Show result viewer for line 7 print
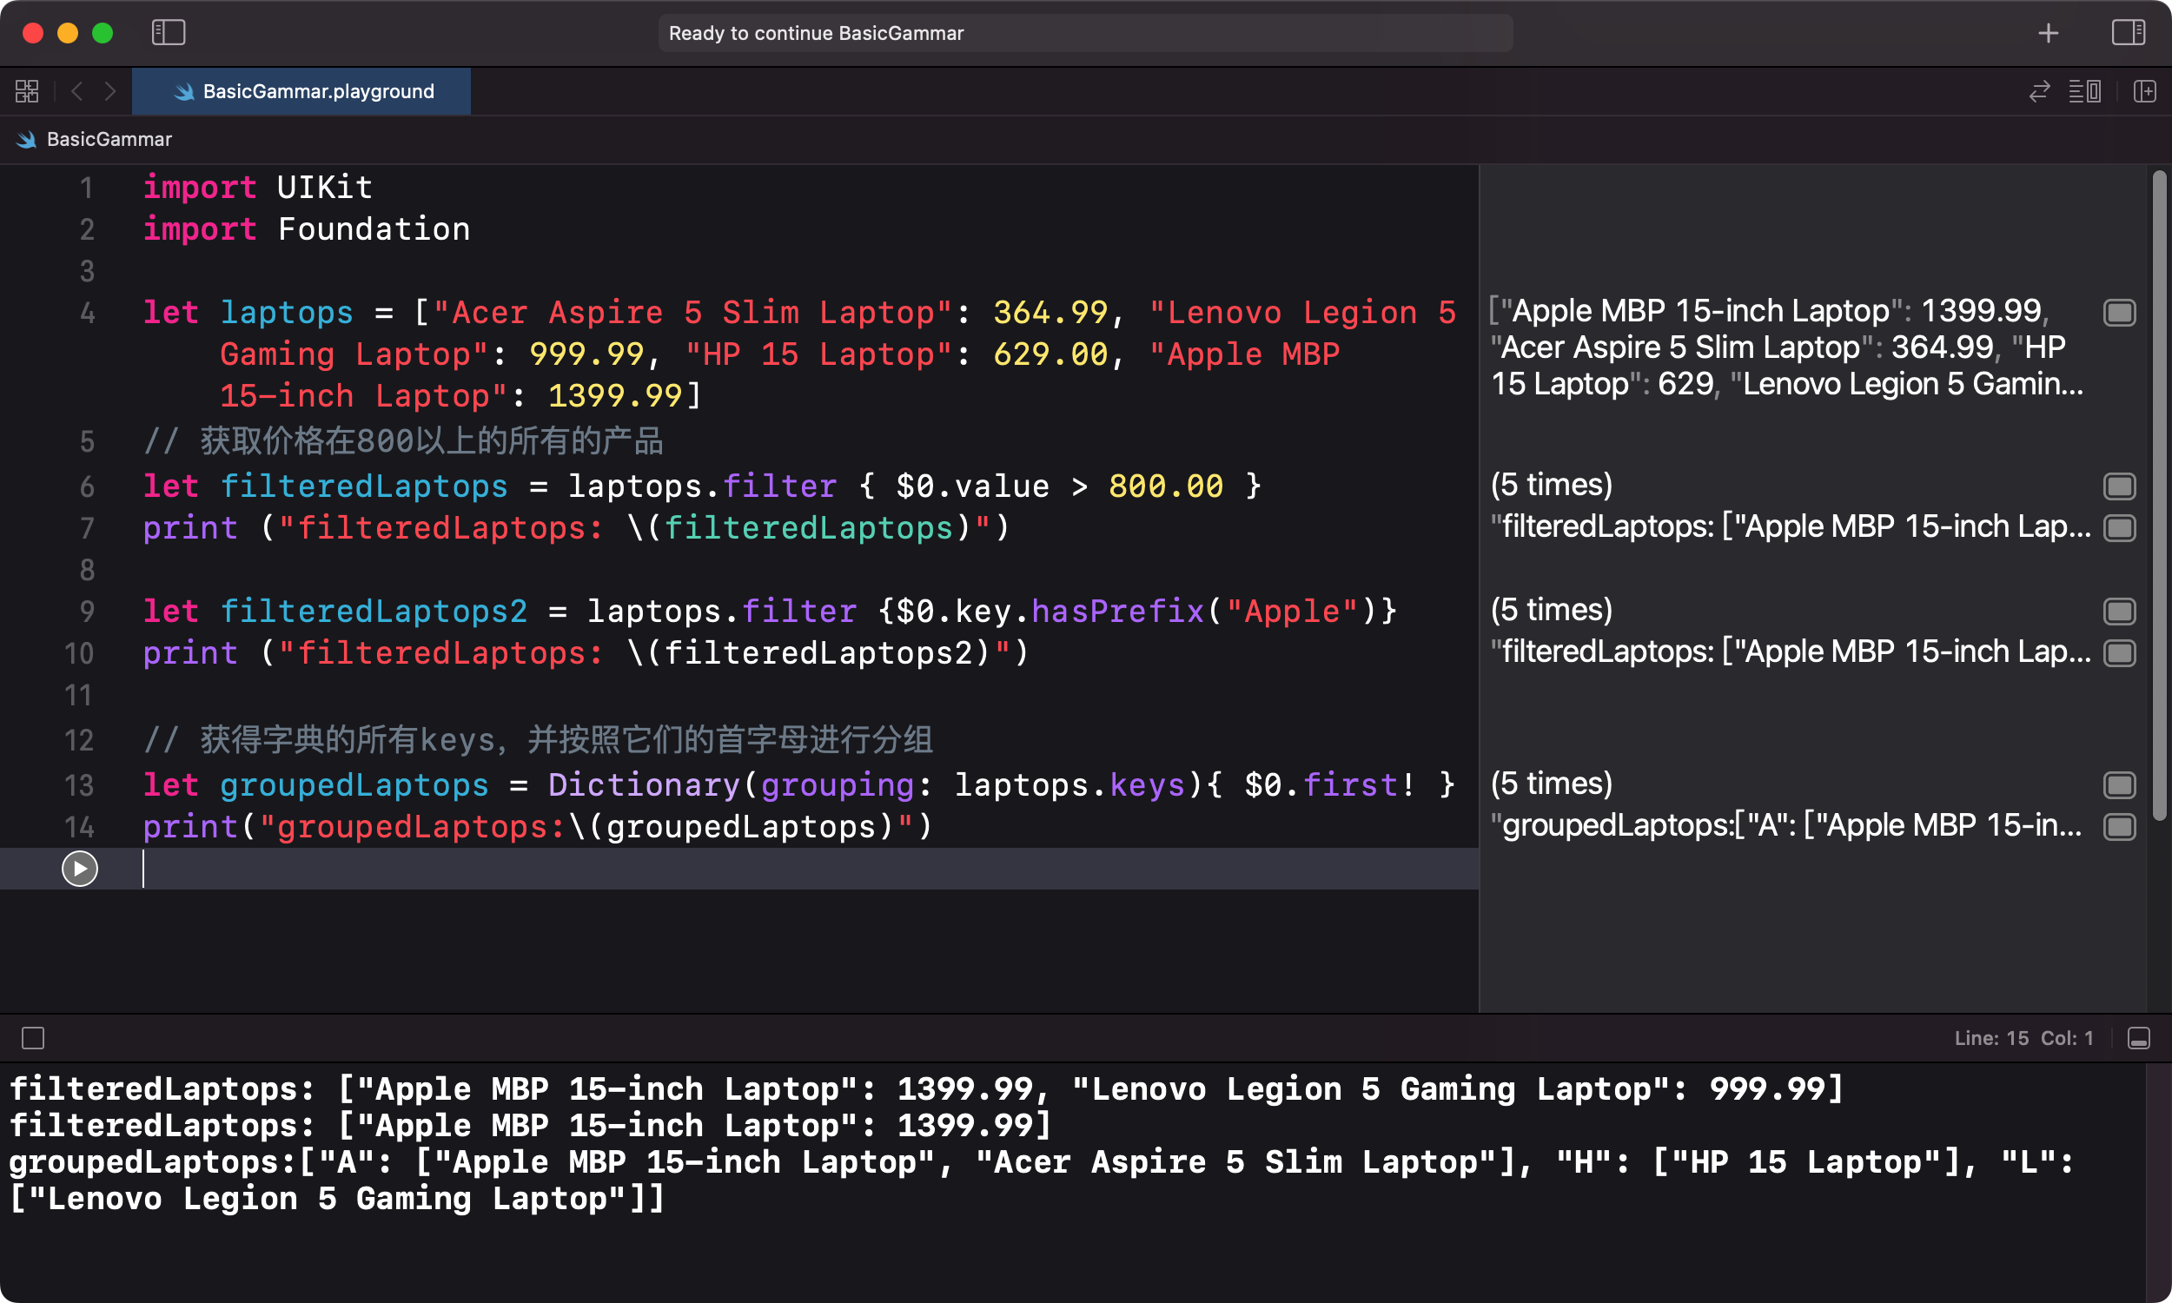Screen dimensions: 2172x1303 click(2119, 527)
